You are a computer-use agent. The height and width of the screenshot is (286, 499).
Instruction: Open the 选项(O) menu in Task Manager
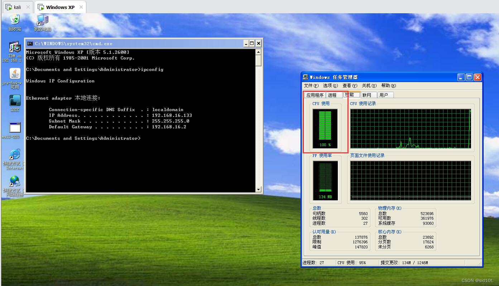(330, 86)
